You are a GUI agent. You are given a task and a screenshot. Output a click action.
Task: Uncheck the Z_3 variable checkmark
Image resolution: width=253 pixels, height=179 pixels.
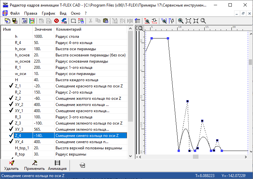click(11, 123)
